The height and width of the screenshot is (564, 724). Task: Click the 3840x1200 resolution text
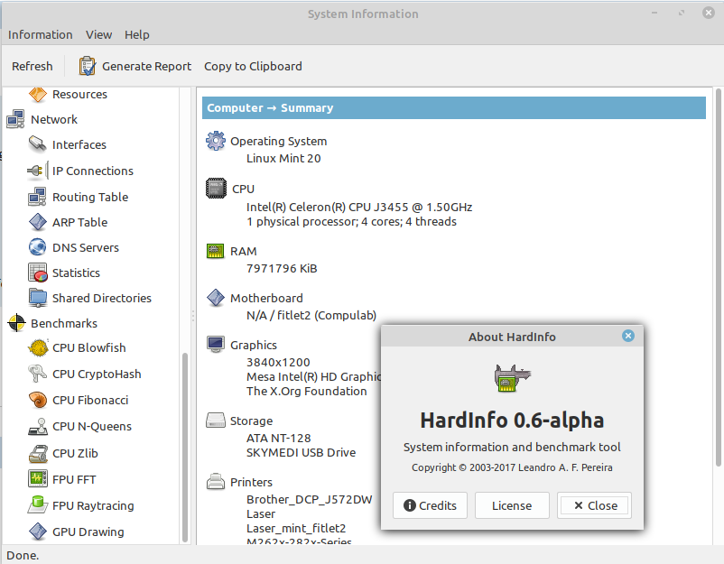tap(278, 362)
